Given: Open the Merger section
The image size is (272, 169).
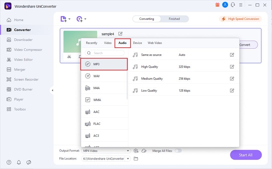Looking at the screenshot, I should click(16, 69).
